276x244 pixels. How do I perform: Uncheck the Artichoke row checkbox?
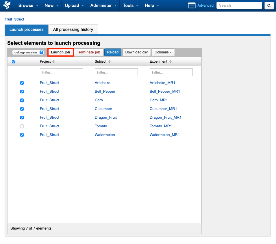tap(22, 83)
